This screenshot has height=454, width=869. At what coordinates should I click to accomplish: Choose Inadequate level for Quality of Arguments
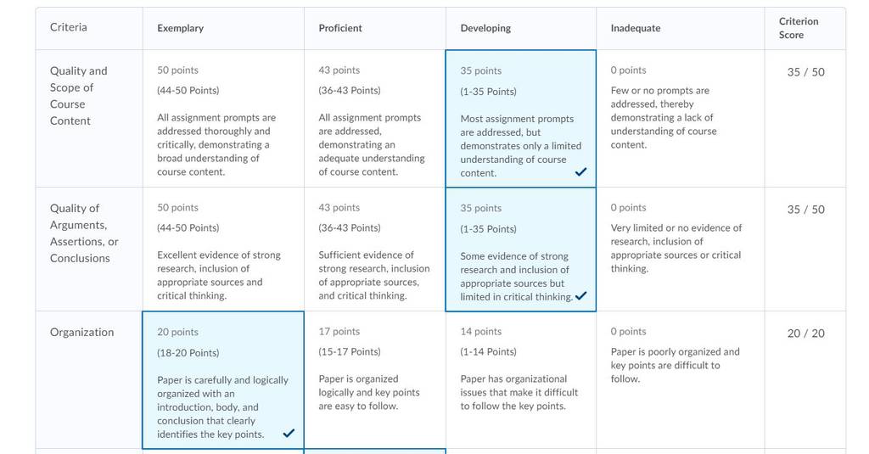(680, 249)
